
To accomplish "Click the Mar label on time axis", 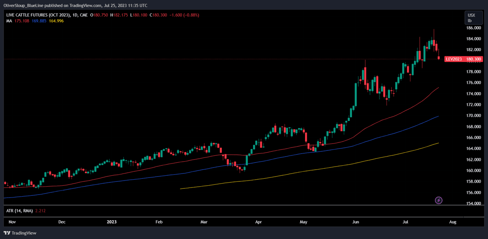I will click(x=204, y=222).
